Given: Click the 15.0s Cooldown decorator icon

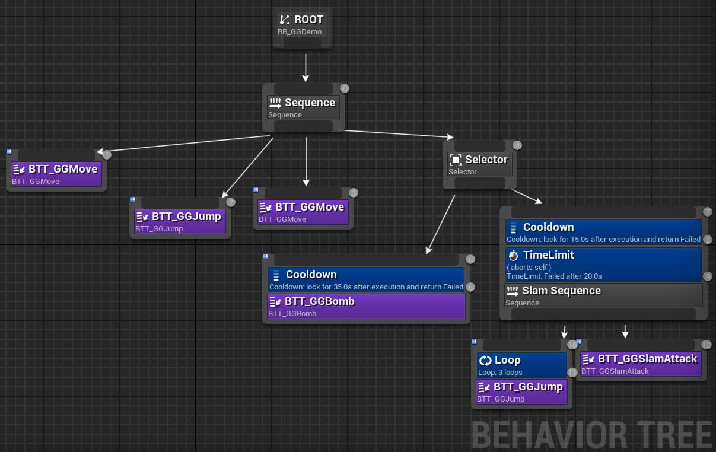Looking at the screenshot, I should (x=514, y=227).
